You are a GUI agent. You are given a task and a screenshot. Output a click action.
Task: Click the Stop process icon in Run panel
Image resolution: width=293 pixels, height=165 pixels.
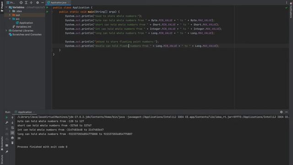point(7,129)
